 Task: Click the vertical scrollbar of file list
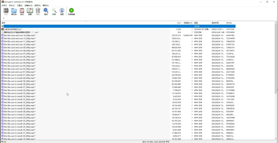[x=276, y=58]
